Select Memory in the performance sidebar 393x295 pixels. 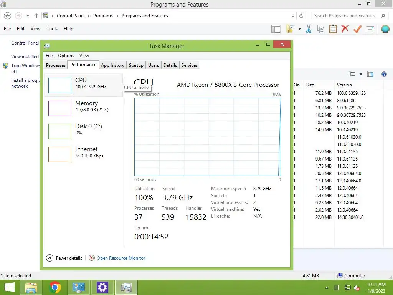click(83, 108)
